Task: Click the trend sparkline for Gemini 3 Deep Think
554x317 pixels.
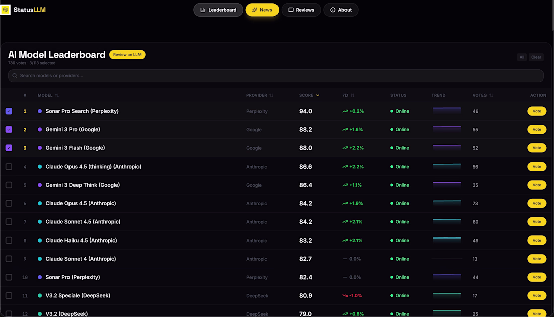Action: [447, 185]
